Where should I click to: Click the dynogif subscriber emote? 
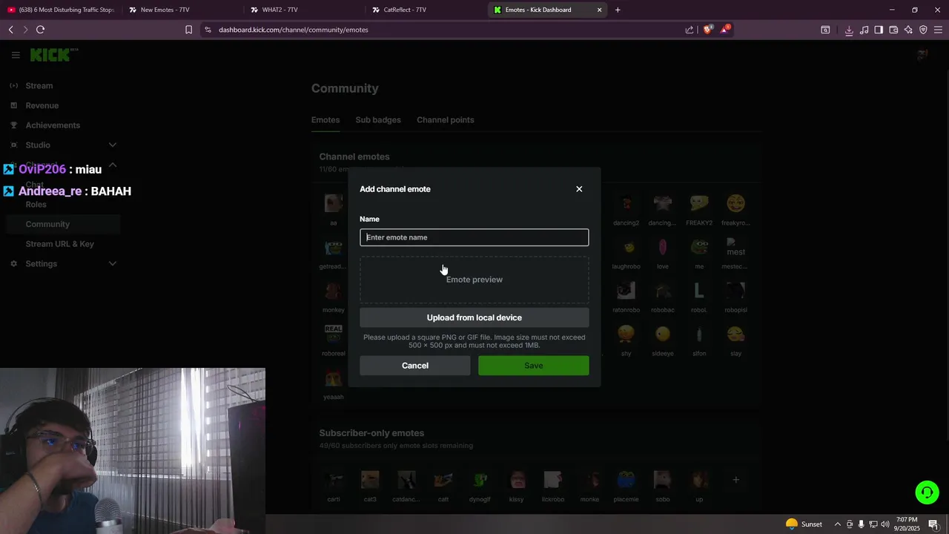[480, 480]
